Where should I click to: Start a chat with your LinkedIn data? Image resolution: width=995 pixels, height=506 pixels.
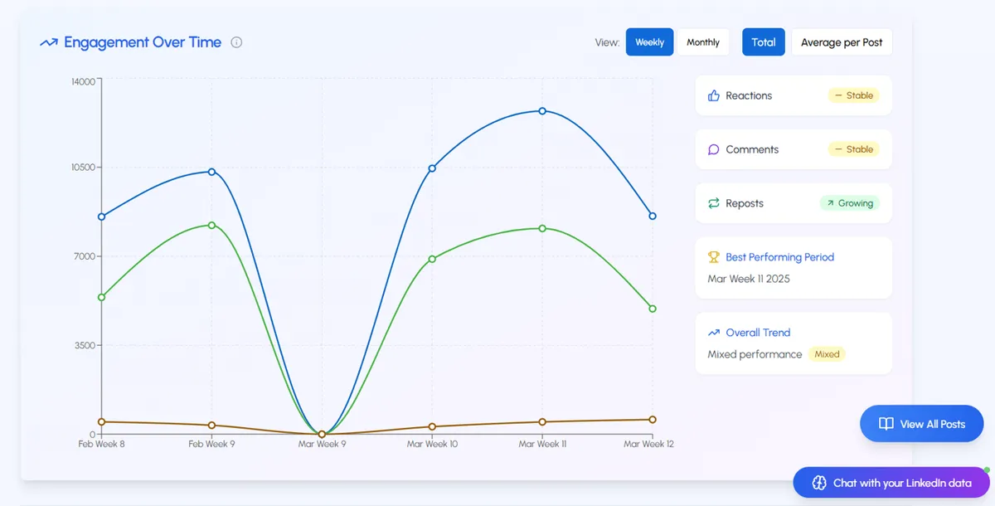(891, 482)
